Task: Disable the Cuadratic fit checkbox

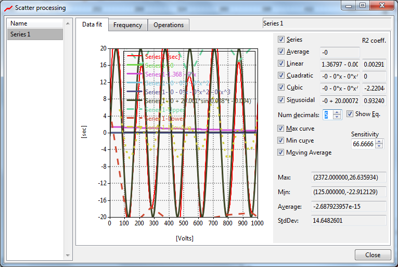Action: 281,75
